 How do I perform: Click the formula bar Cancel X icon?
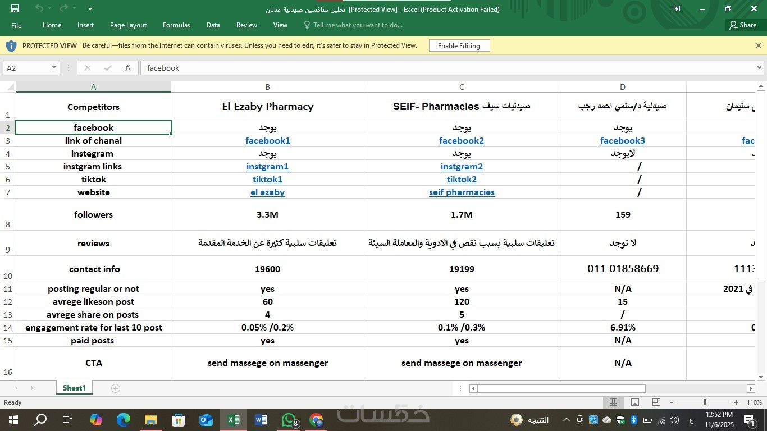click(x=87, y=68)
